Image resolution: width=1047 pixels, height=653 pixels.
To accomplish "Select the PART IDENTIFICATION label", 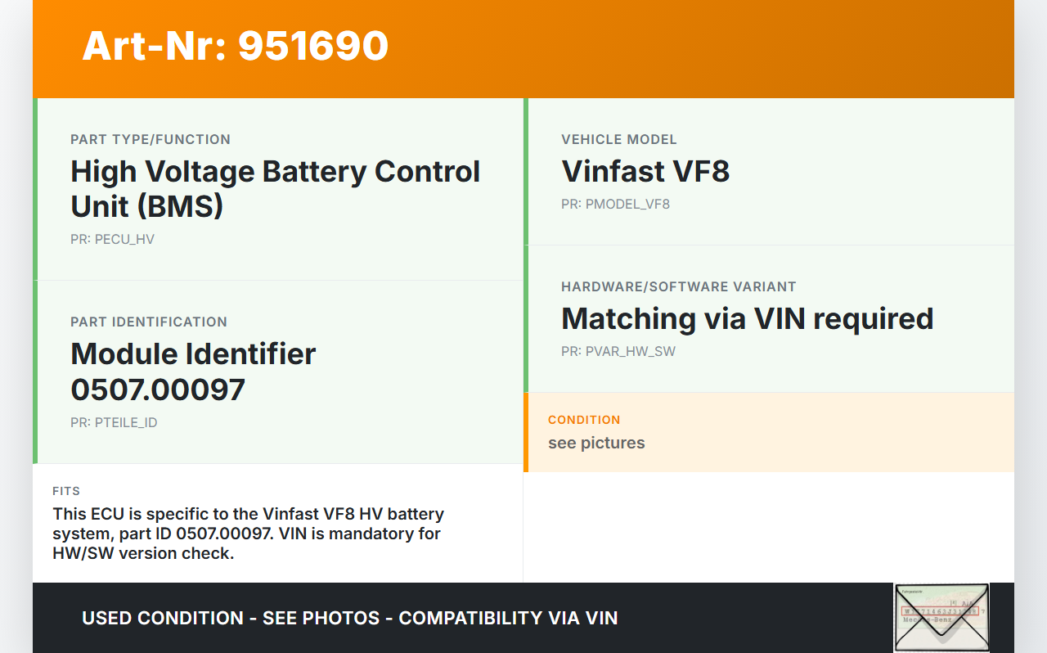I will (149, 322).
